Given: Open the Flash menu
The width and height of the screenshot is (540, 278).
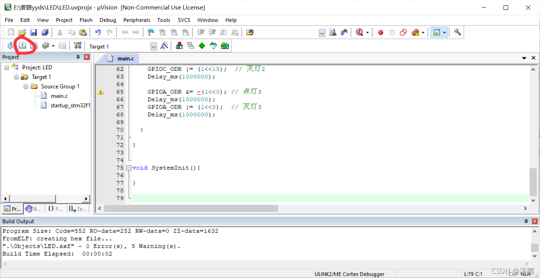Looking at the screenshot, I should point(86,20).
